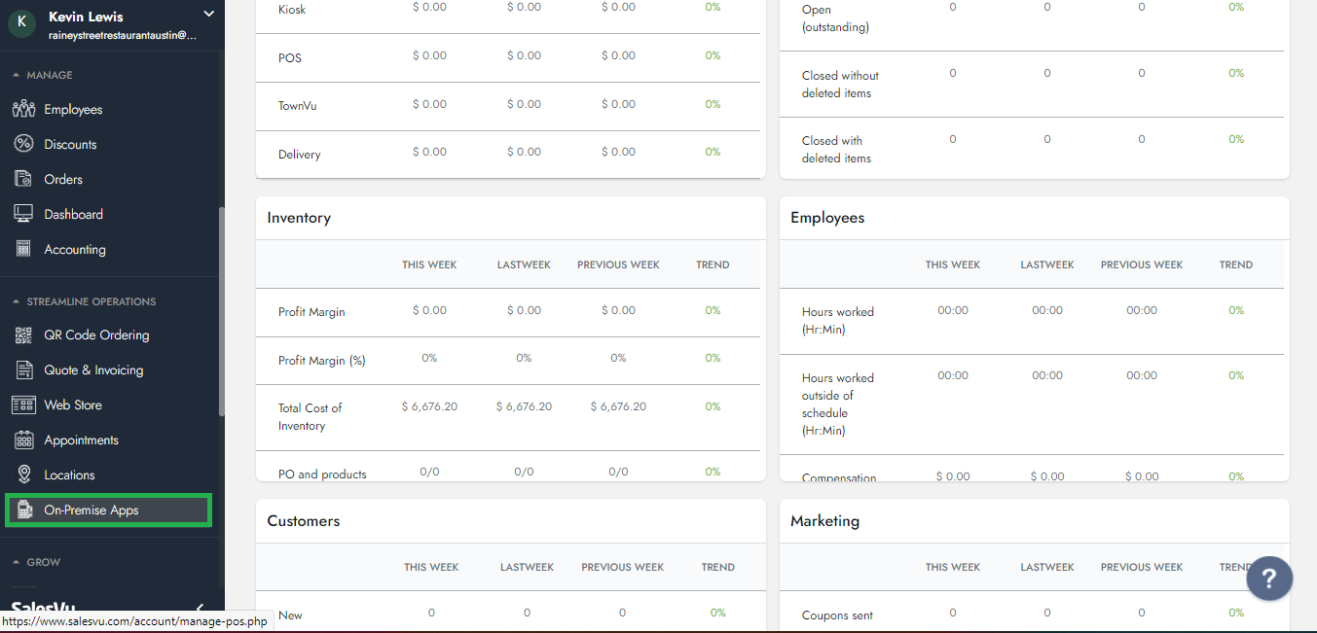Click the Dashboard monitor icon
The height and width of the screenshot is (633, 1317).
coord(24,214)
